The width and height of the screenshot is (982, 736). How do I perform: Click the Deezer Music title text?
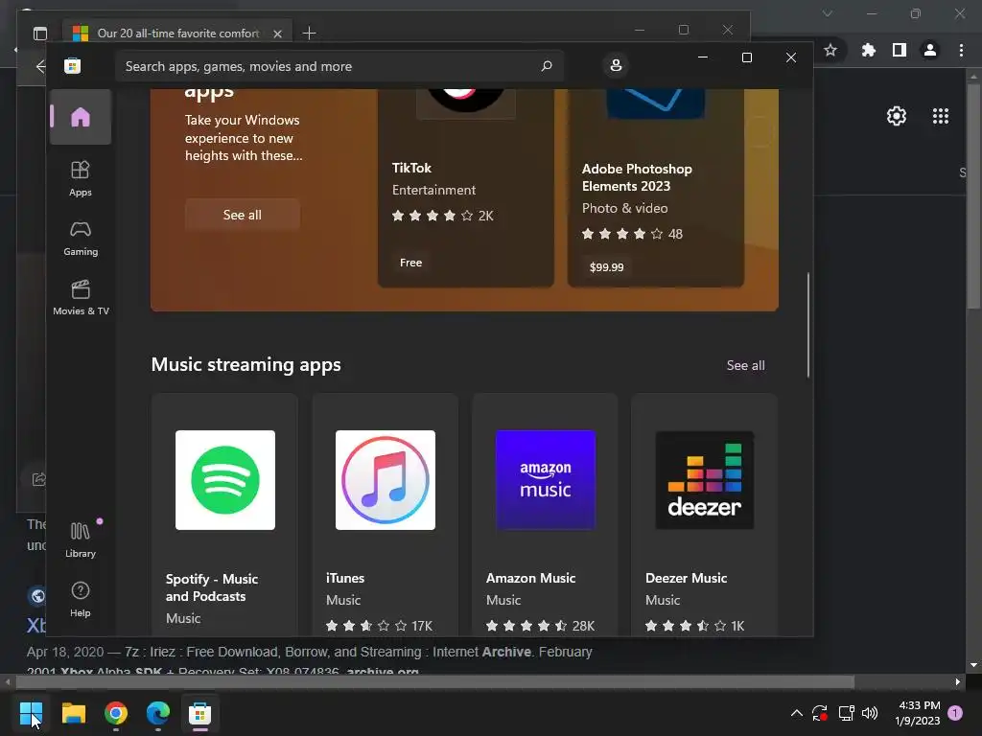(686, 578)
